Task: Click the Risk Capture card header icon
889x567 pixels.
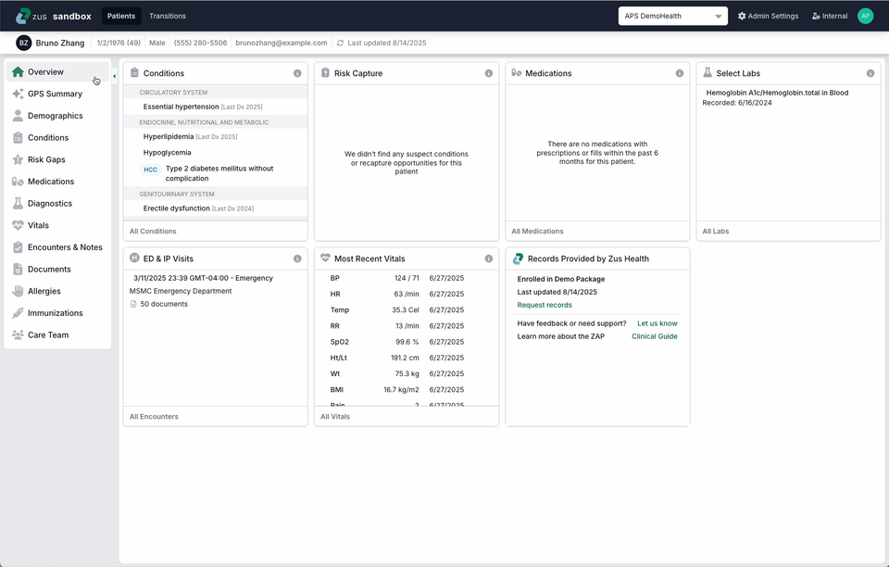Action: pos(325,72)
